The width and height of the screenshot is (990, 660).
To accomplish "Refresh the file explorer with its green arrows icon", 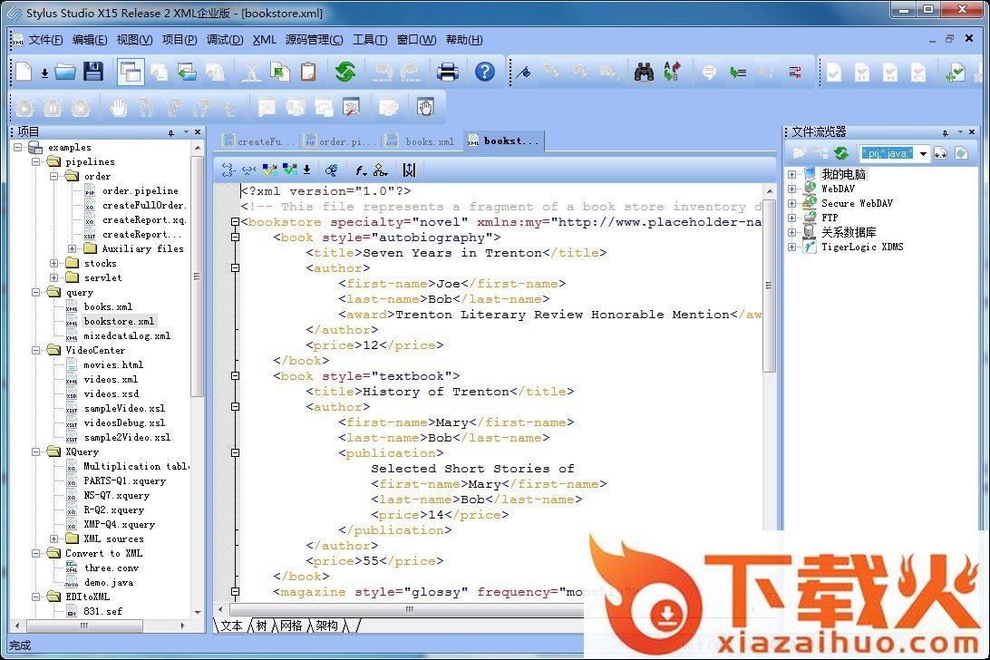I will (841, 153).
